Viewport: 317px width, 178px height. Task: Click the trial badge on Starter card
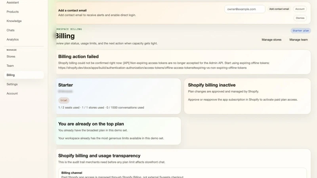pyautogui.click(x=64, y=100)
